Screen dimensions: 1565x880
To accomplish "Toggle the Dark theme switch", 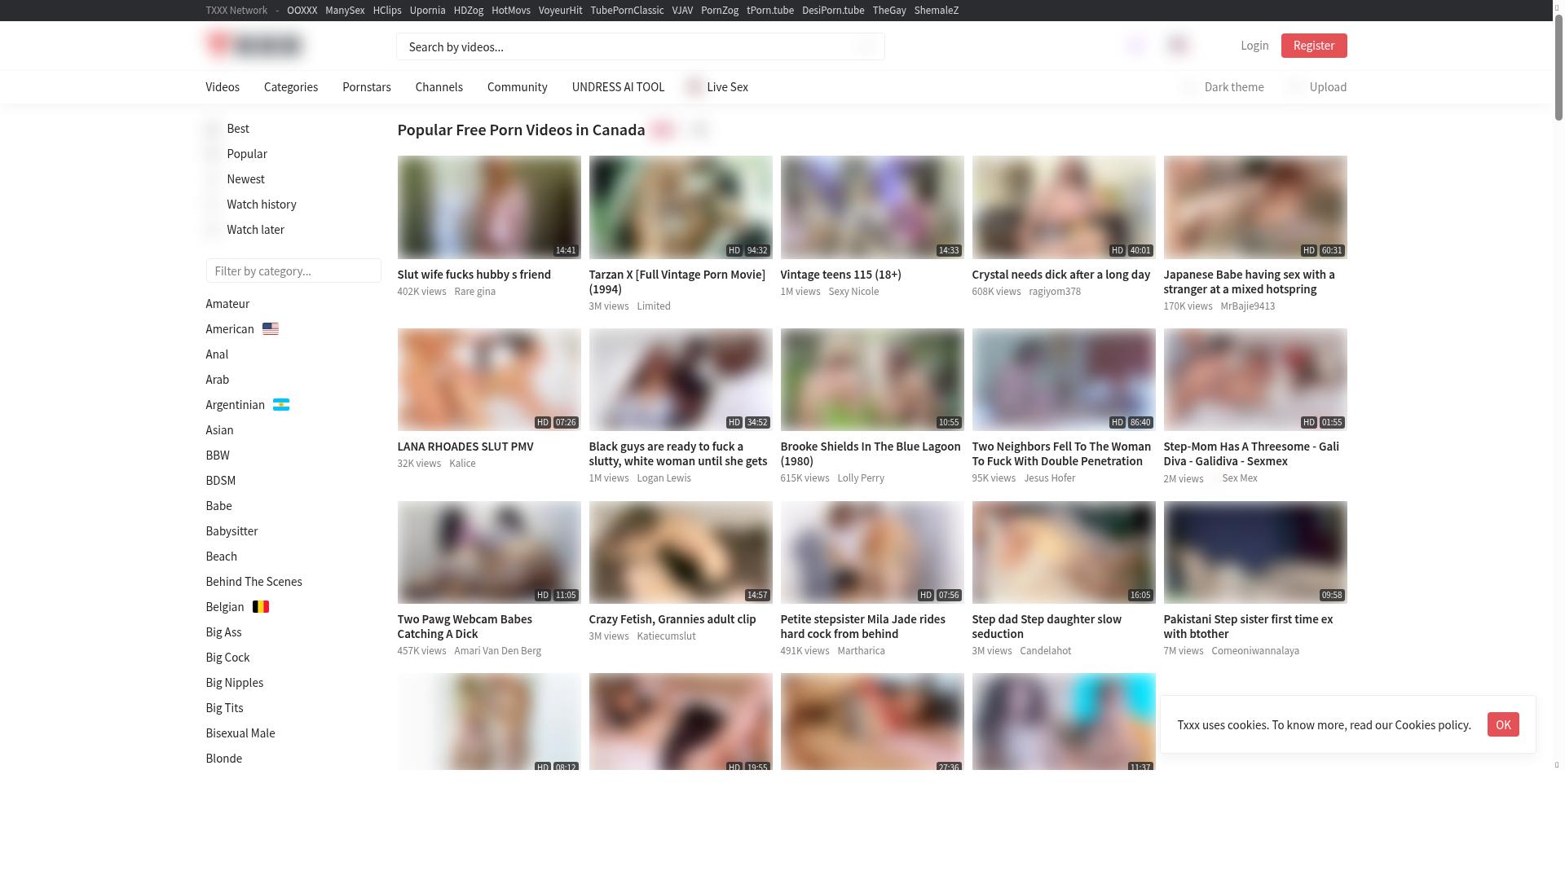I will click(1190, 86).
